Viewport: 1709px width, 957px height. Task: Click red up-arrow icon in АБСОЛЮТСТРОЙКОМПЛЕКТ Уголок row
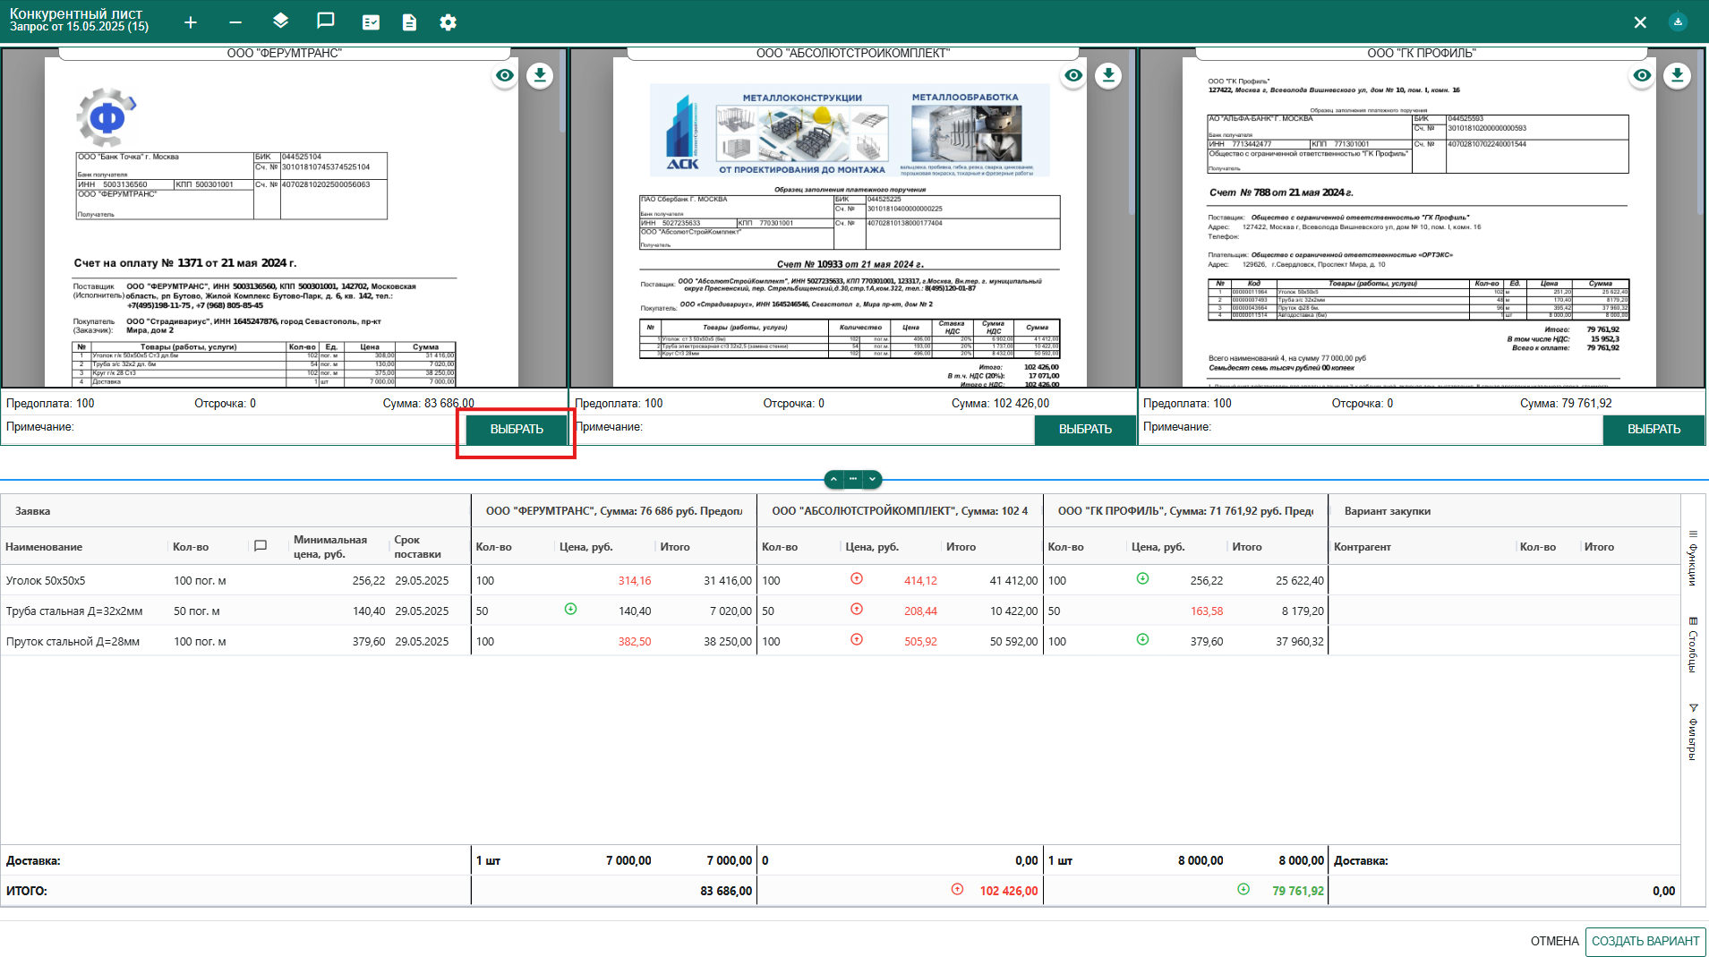tap(857, 578)
